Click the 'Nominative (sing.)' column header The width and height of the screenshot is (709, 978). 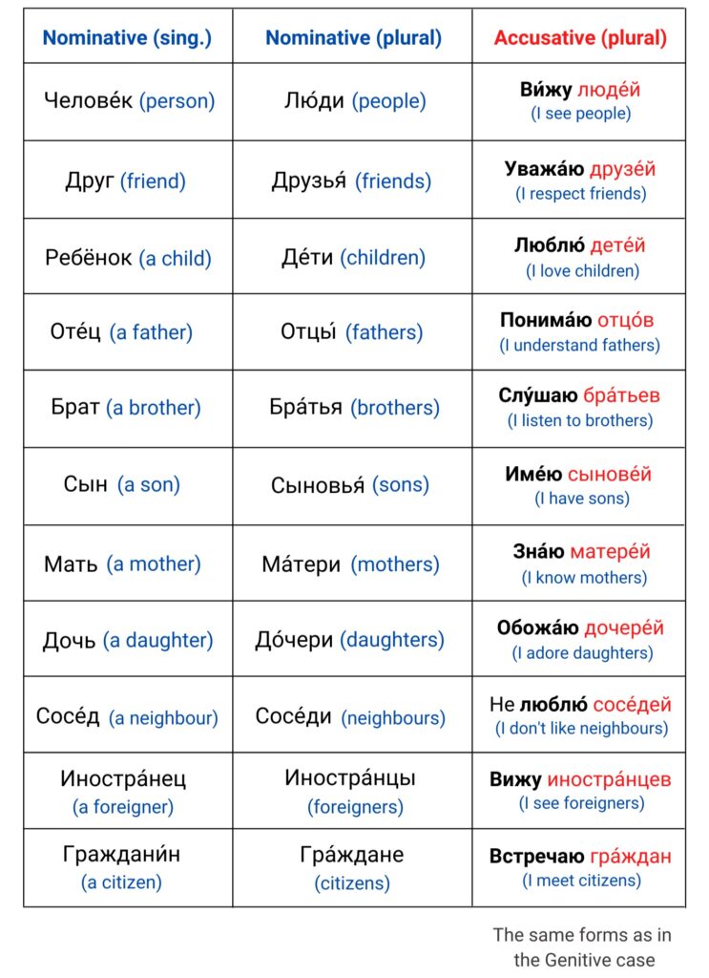click(127, 38)
